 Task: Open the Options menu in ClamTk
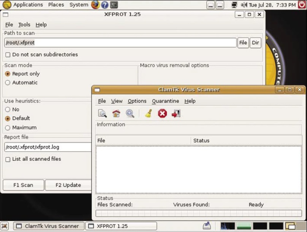[137, 101]
